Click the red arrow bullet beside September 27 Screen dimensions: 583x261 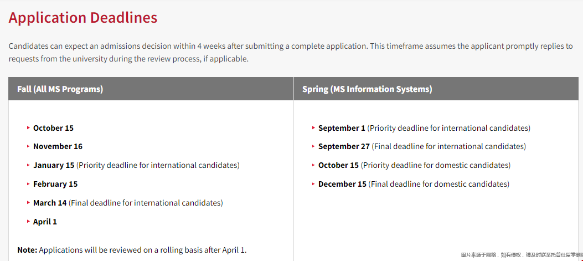(x=313, y=146)
